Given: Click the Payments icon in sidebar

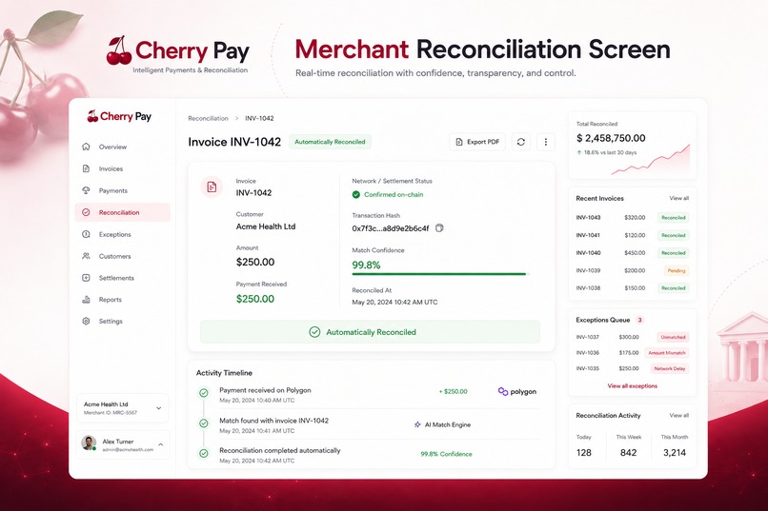Looking at the screenshot, I should tap(86, 190).
